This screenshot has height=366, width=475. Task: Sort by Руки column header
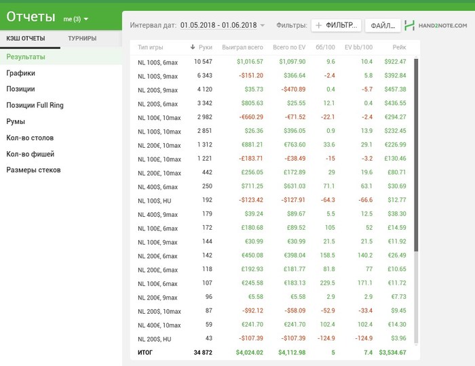206,47
